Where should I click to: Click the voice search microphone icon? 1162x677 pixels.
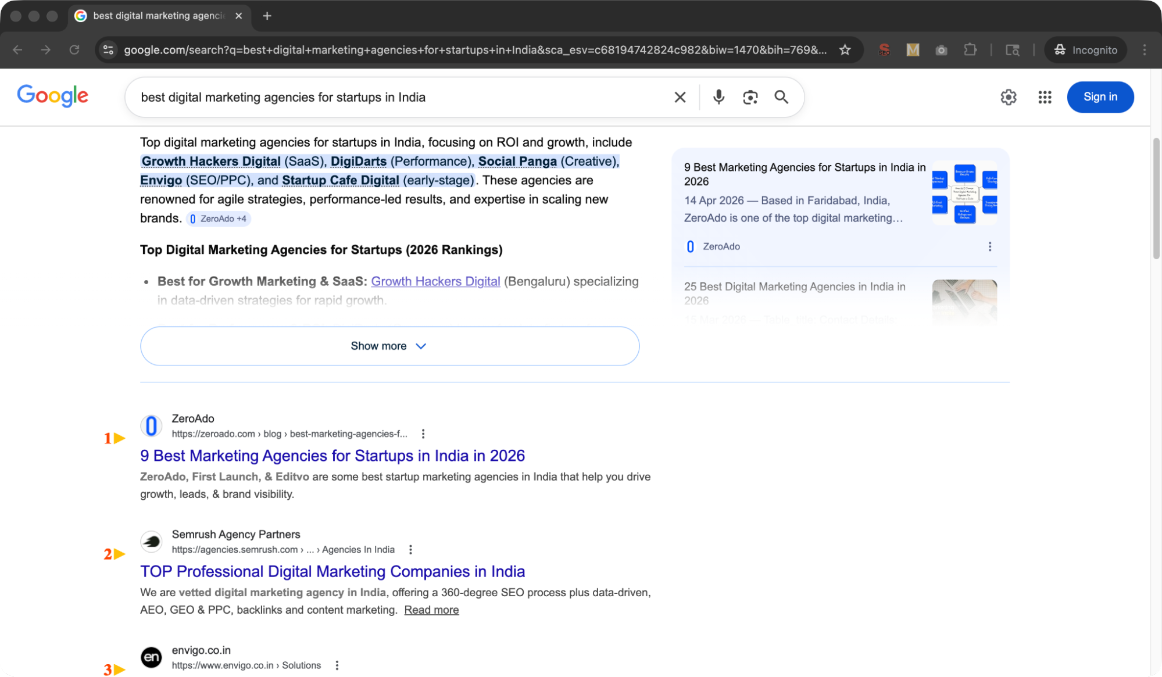click(719, 97)
